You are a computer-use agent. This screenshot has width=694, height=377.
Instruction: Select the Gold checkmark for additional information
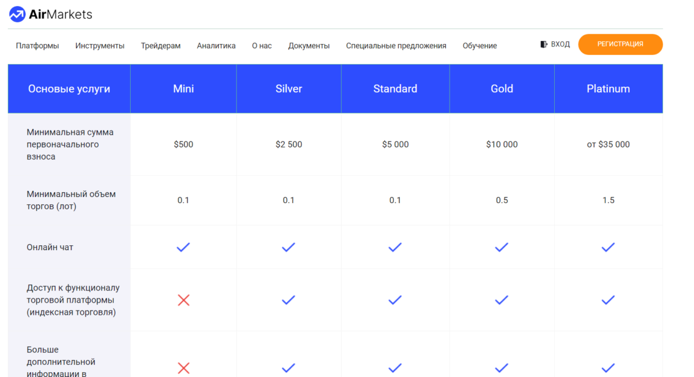(502, 368)
